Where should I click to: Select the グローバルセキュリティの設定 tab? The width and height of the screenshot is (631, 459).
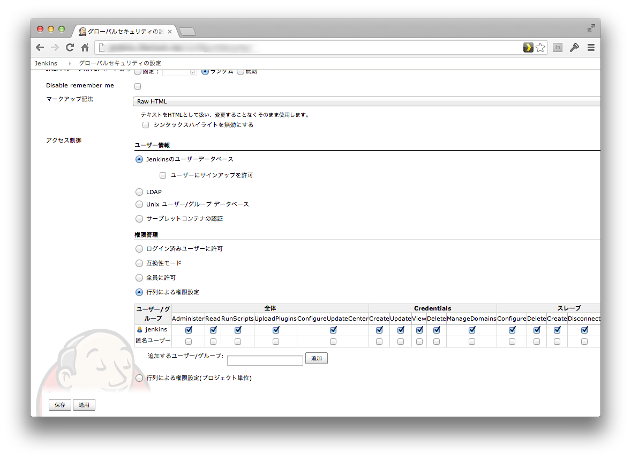click(125, 32)
